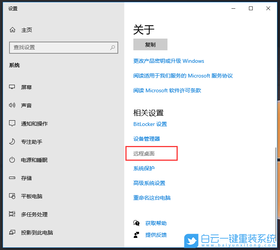Image resolution: width=280 pixels, height=250 pixels.
Task: Click the Display monitor icon
Action: click(12, 87)
